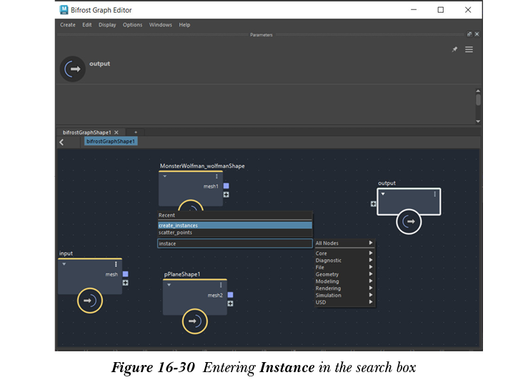The image size is (528, 380).
Task: Click the mesh output port swatch on input
Action: 126,274
